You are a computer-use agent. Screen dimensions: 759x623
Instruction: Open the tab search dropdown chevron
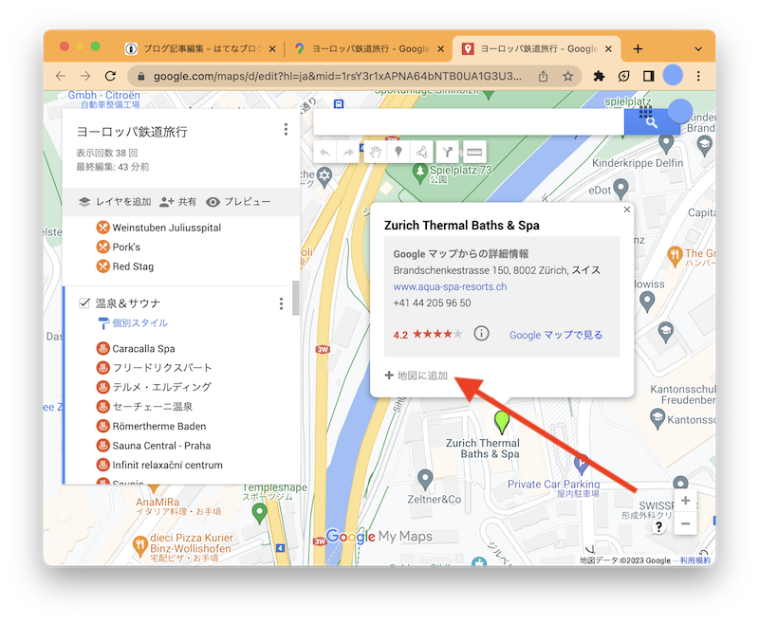pyautogui.click(x=698, y=49)
